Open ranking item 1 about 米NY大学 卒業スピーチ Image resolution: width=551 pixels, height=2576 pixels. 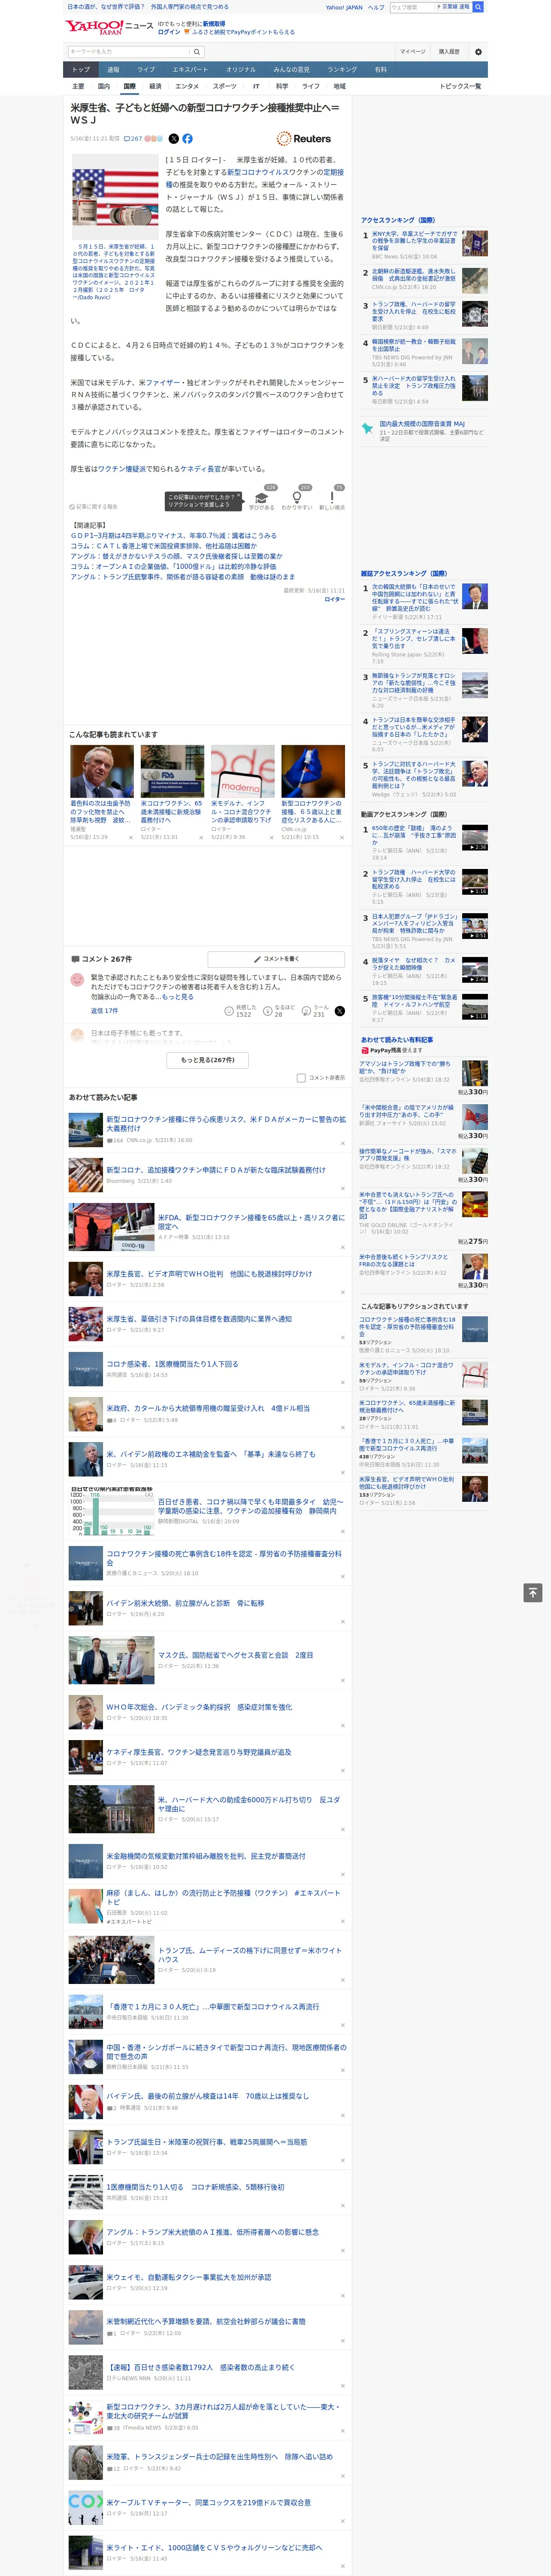coord(414,241)
